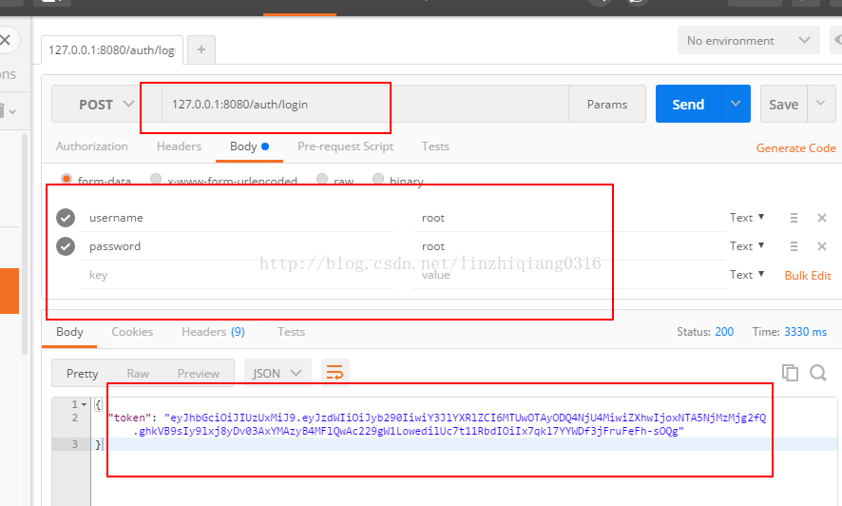Copy response with the clipboard icon
The width and height of the screenshot is (842, 506).
coord(790,372)
